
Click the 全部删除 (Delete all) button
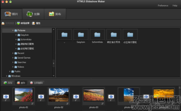(37, 83)
